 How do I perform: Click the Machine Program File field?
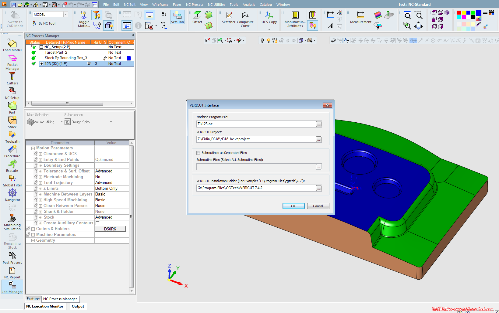[256, 124]
